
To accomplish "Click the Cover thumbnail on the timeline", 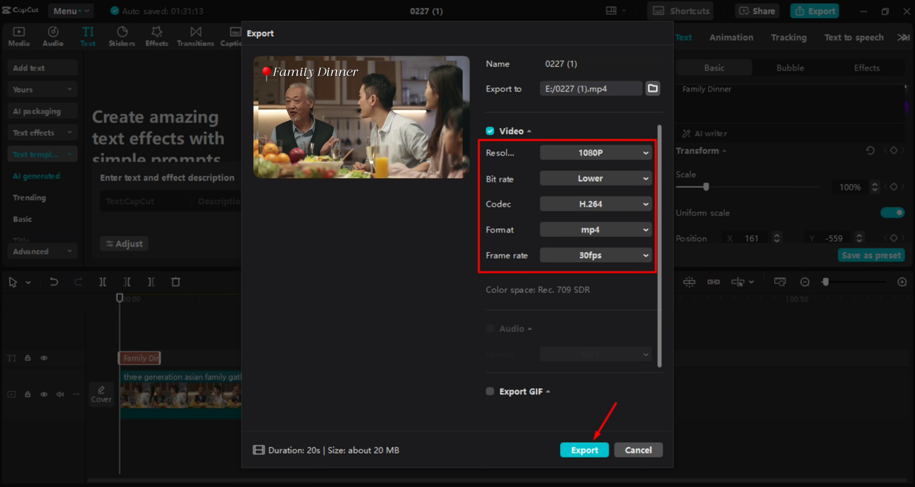I will pos(101,394).
